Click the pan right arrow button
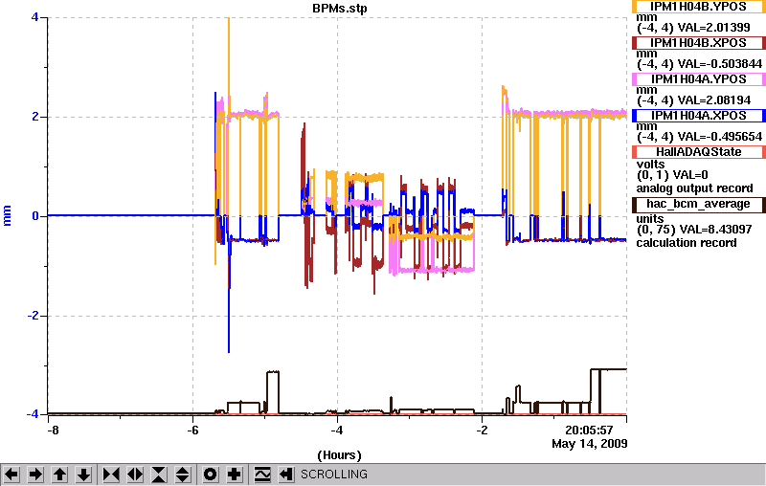Screen dimensions: 766x486 click(35, 475)
